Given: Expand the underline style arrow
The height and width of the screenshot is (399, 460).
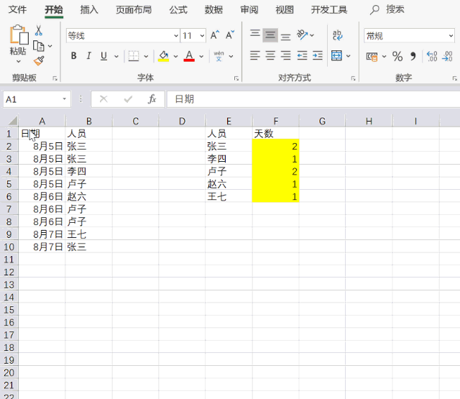Looking at the screenshot, I should [x=116, y=56].
